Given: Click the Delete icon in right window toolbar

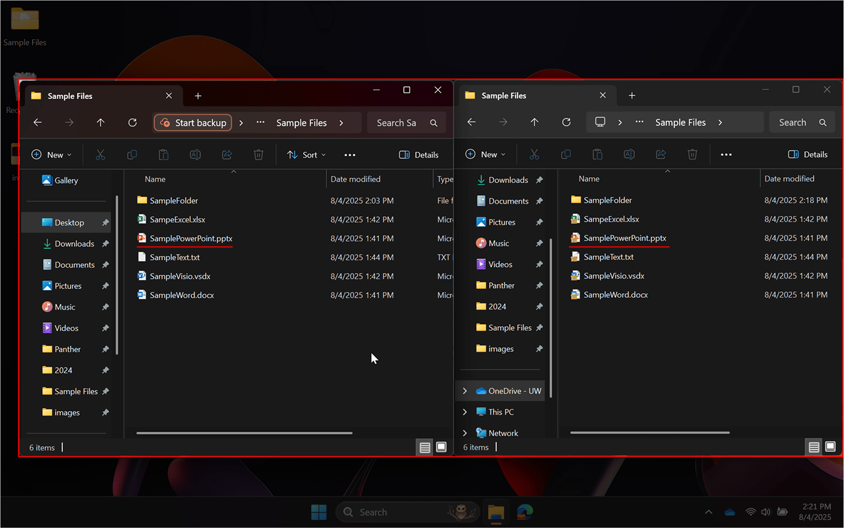Looking at the screenshot, I should pos(692,154).
